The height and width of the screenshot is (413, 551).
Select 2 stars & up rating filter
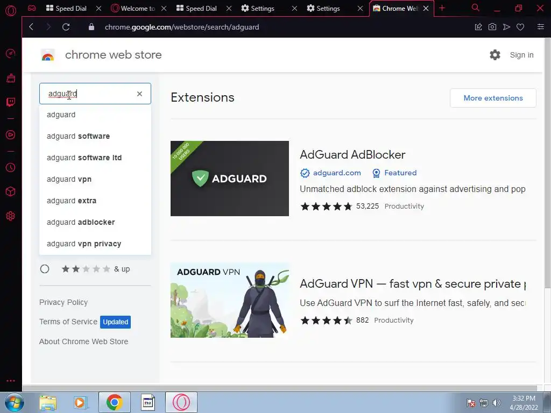[x=45, y=269]
